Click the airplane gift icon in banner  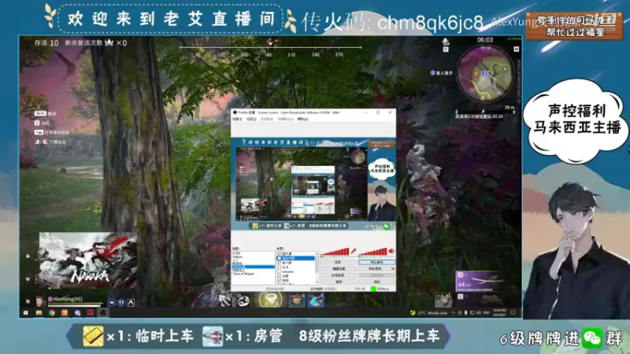[213, 336]
